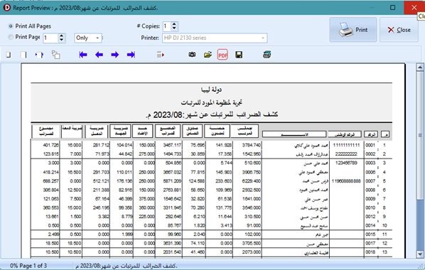Click the multiple pages view icon

(x=56, y=55)
